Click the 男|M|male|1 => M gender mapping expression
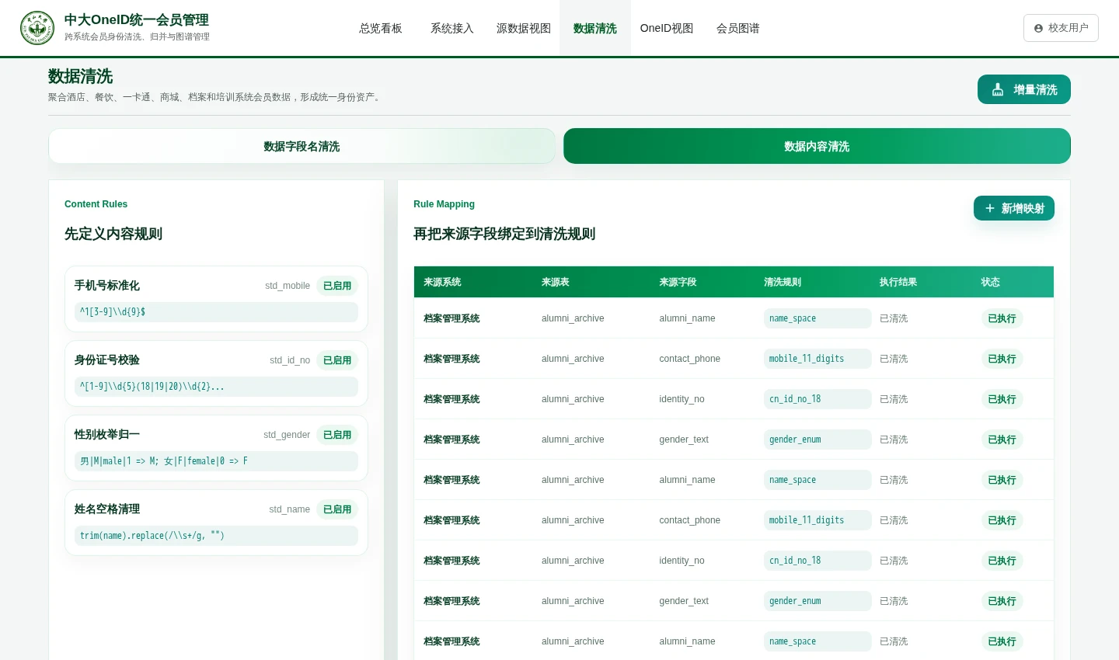Screen dimensions: 1119x660 pos(216,461)
